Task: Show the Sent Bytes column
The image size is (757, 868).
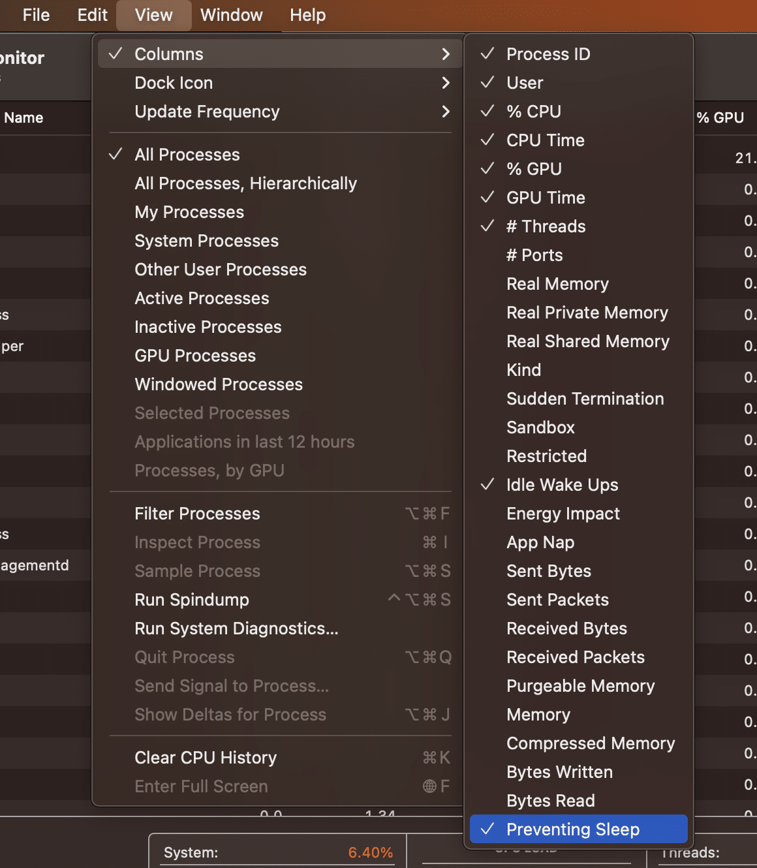Action: (x=578, y=571)
